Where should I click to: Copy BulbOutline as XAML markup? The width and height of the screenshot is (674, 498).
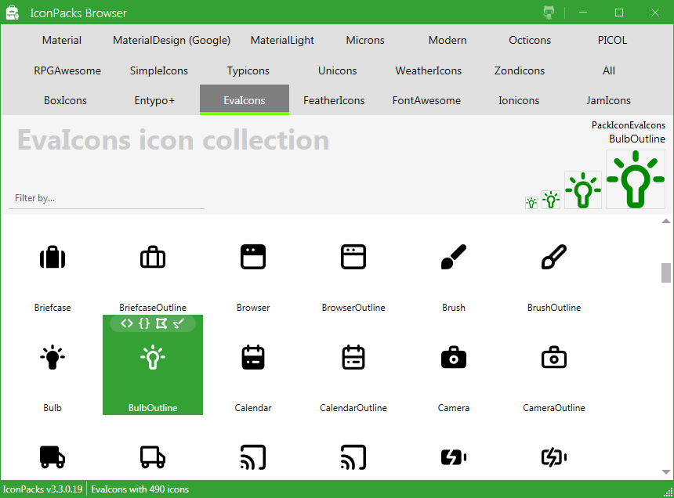(127, 323)
